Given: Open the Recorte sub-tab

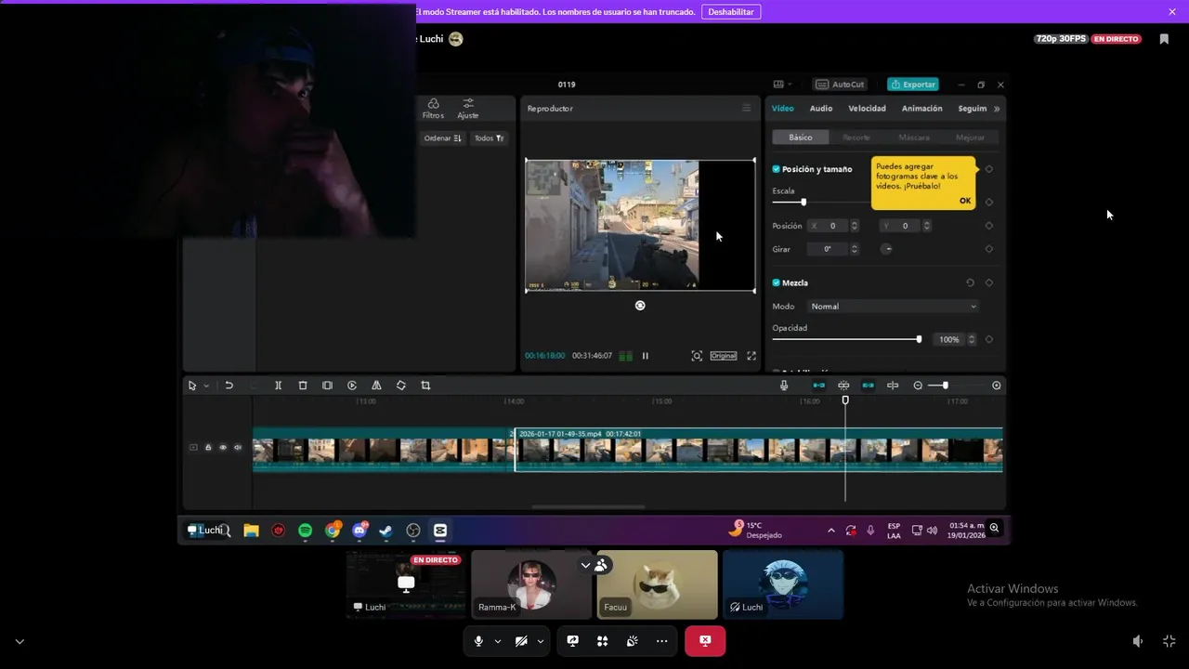Looking at the screenshot, I should click(x=856, y=138).
